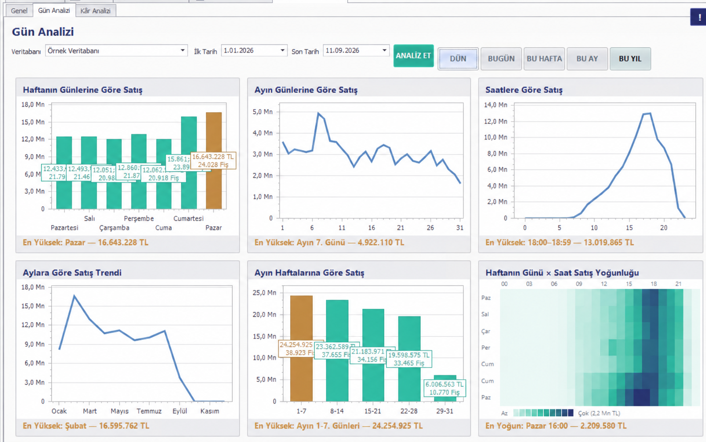Image resolution: width=706 pixels, height=442 pixels.
Task: Select the 22-28 bar in weeks chart
Action: coord(409,359)
